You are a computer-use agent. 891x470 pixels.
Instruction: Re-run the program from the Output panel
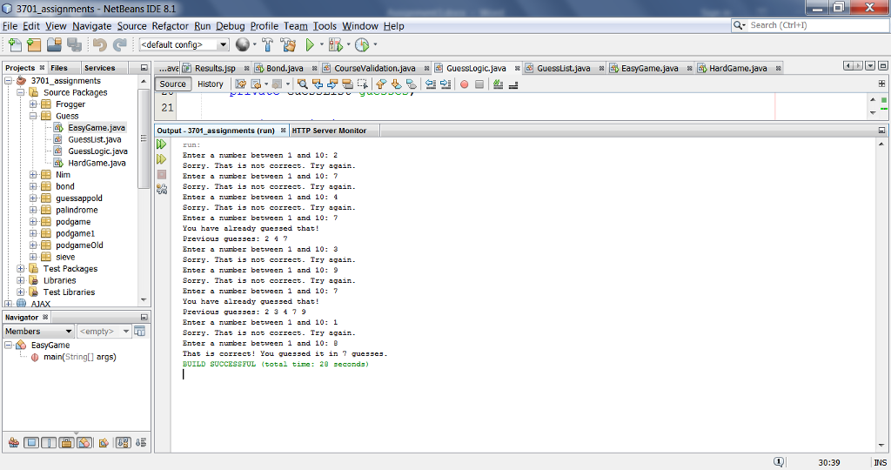[x=161, y=145]
